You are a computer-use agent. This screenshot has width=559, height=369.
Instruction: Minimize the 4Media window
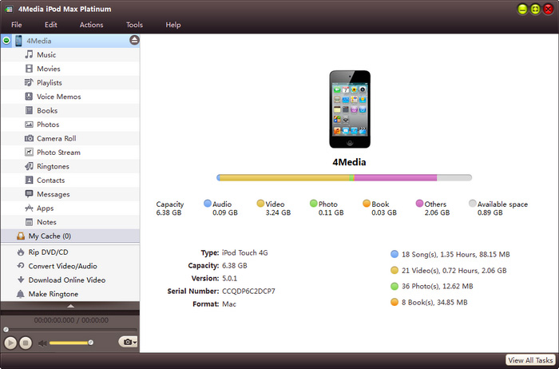tap(522, 9)
